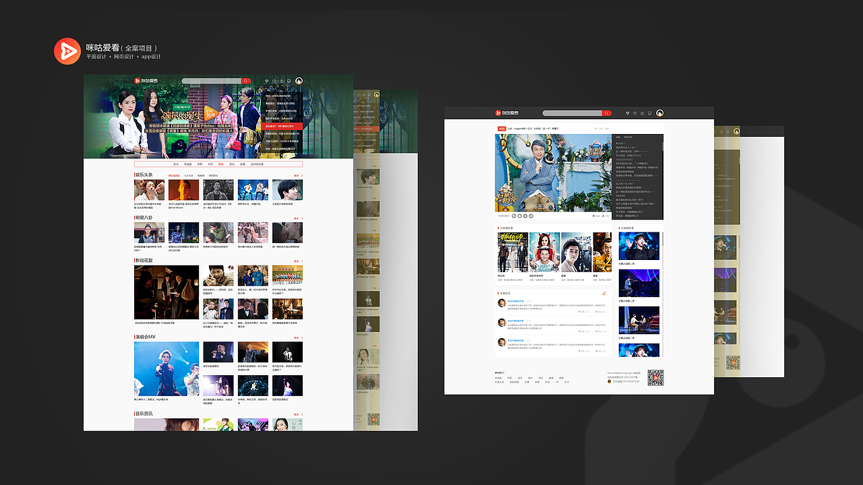Open the first thumbnail under 明星八卦
863x485 pixels.
(x=149, y=232)
